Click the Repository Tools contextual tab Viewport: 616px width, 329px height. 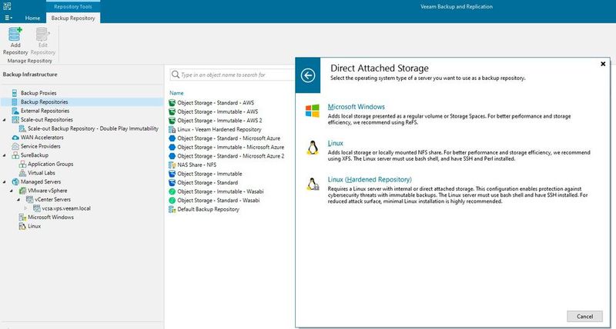73,6
